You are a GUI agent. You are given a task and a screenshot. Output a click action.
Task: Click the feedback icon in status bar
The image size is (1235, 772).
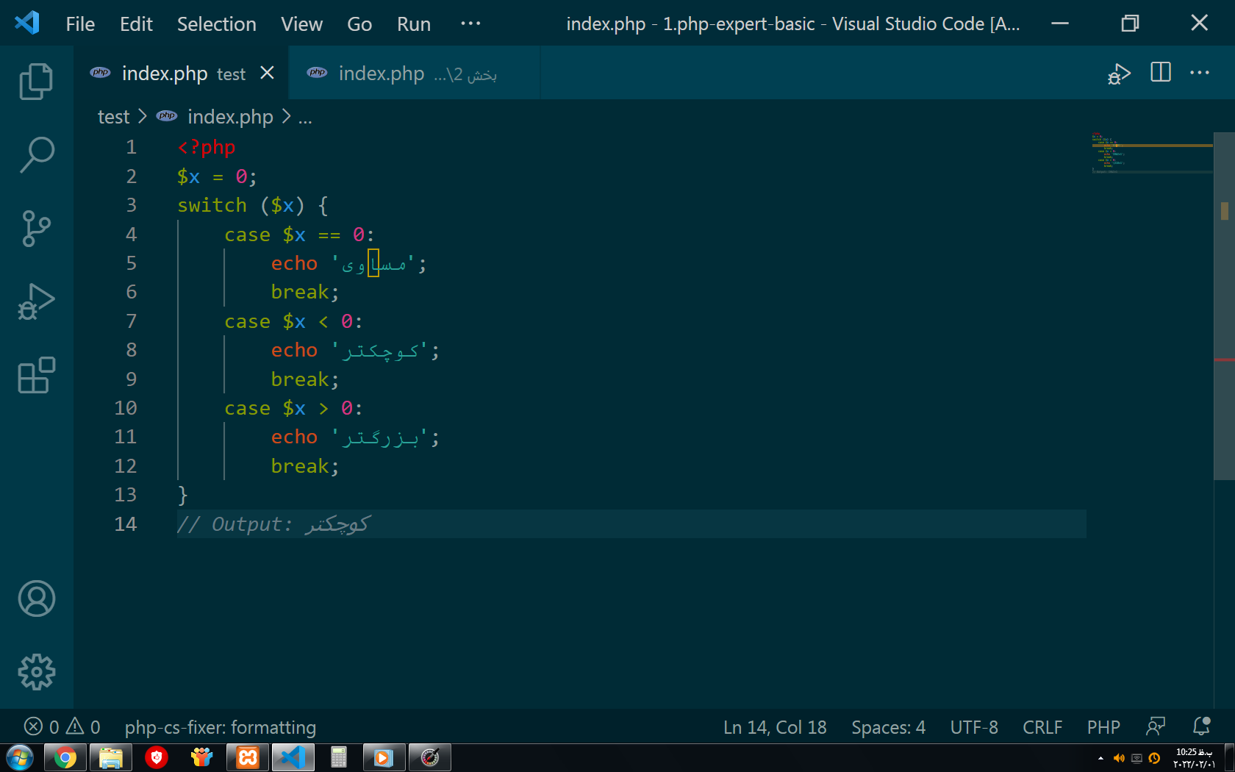pos(1156,727)
